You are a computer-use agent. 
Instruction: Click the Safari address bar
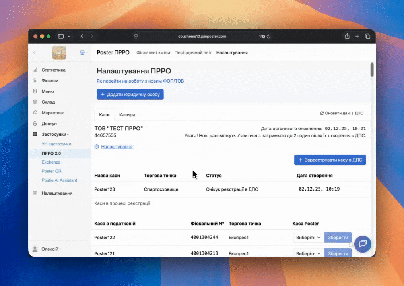[202, 36]
